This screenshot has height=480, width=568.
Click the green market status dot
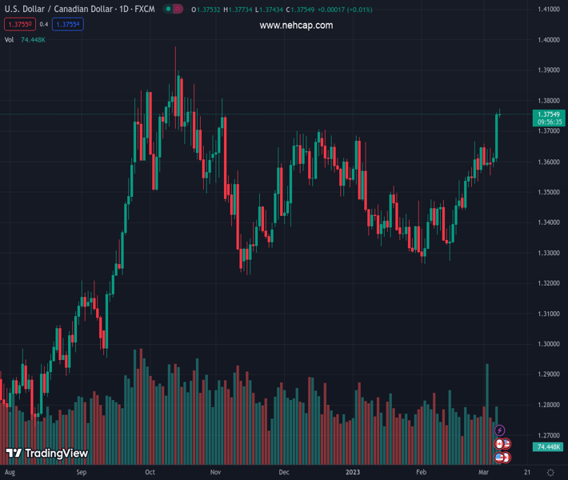[169, 9]
